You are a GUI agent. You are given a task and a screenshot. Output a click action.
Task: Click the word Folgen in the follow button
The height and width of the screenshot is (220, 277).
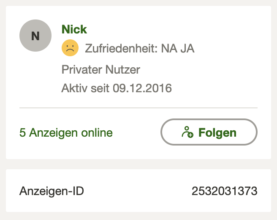[x=217, y=133]
